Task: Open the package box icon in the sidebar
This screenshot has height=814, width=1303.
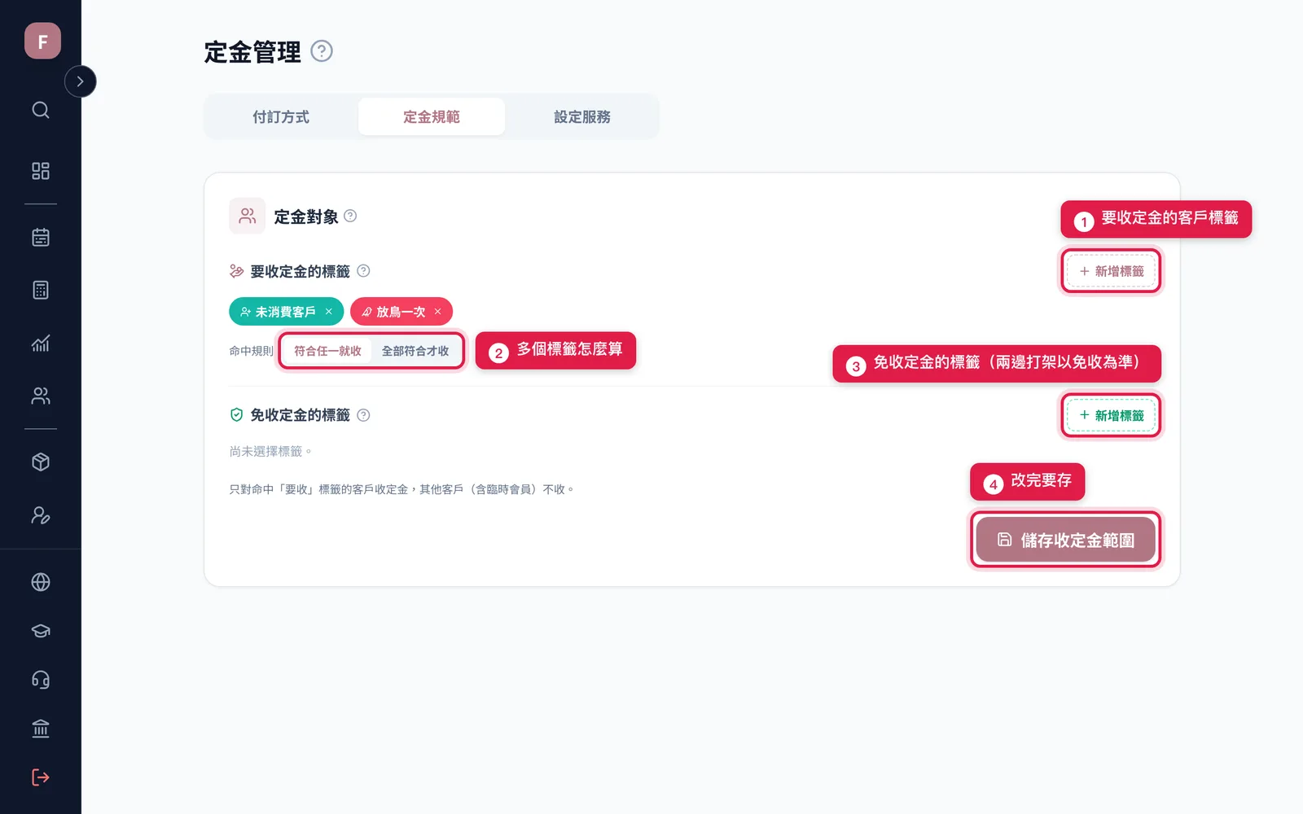Action: (x=41, y=462)
